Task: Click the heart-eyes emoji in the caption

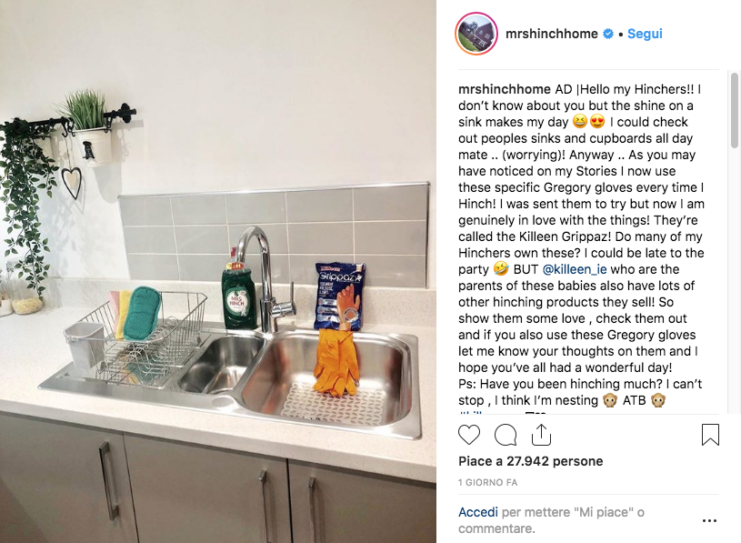Action: [597, 122]
